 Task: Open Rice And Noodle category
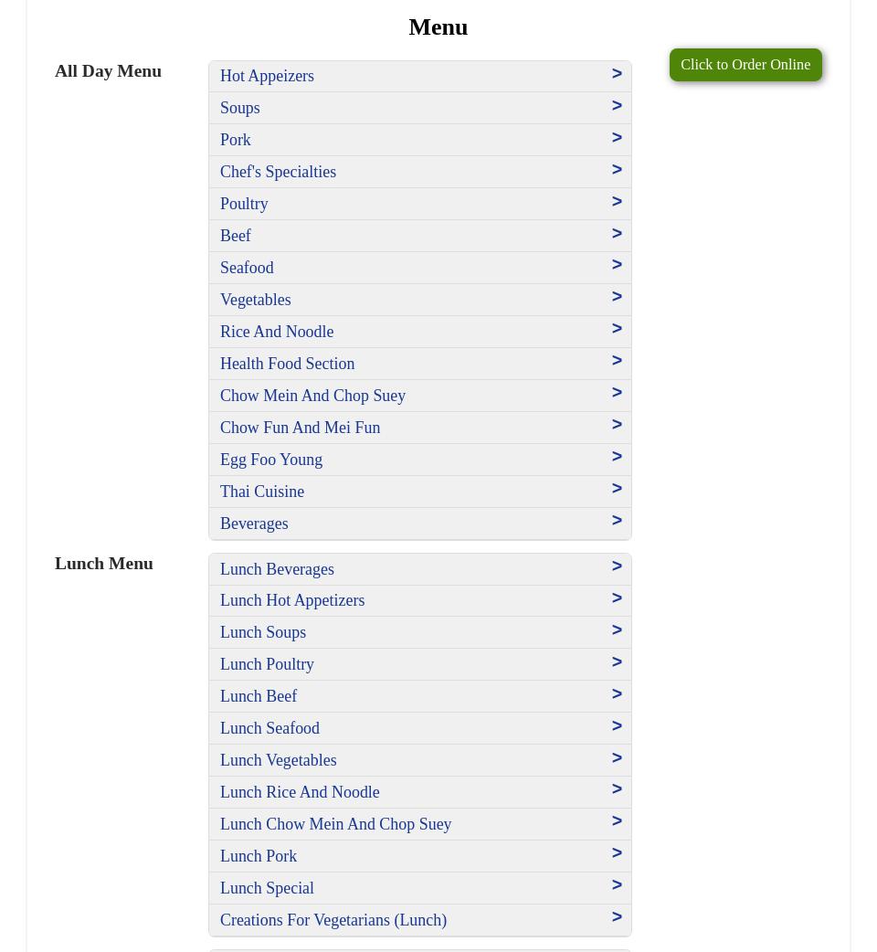(x=277, y=332)
